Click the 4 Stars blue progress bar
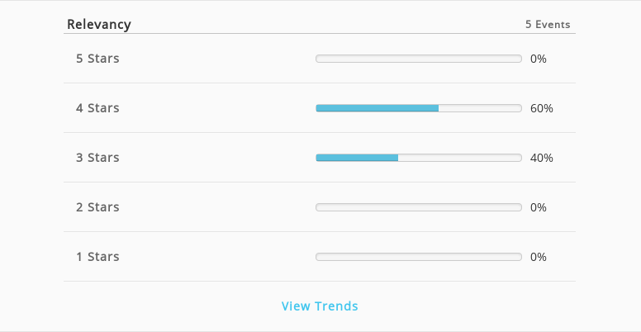This screenshot has width=641, height=332. coord(377,108)
